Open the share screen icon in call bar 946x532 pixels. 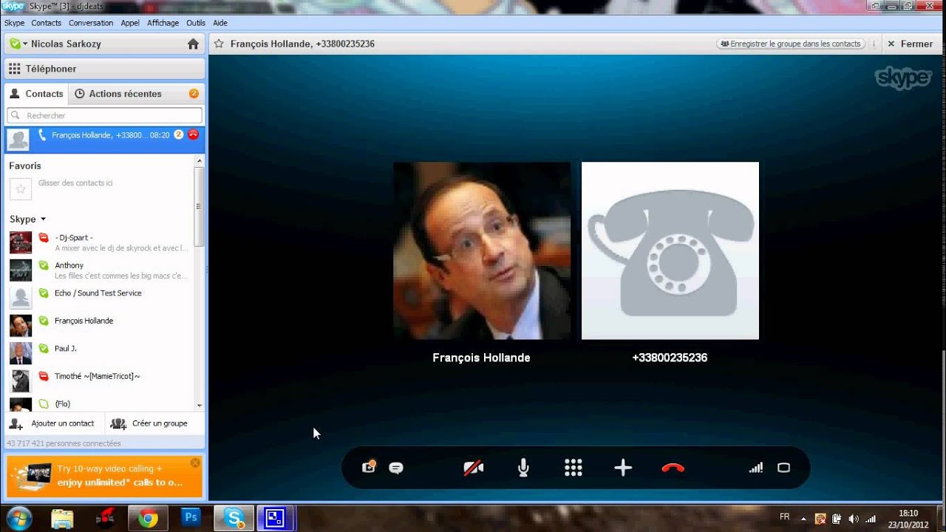[x=369, y=467]
